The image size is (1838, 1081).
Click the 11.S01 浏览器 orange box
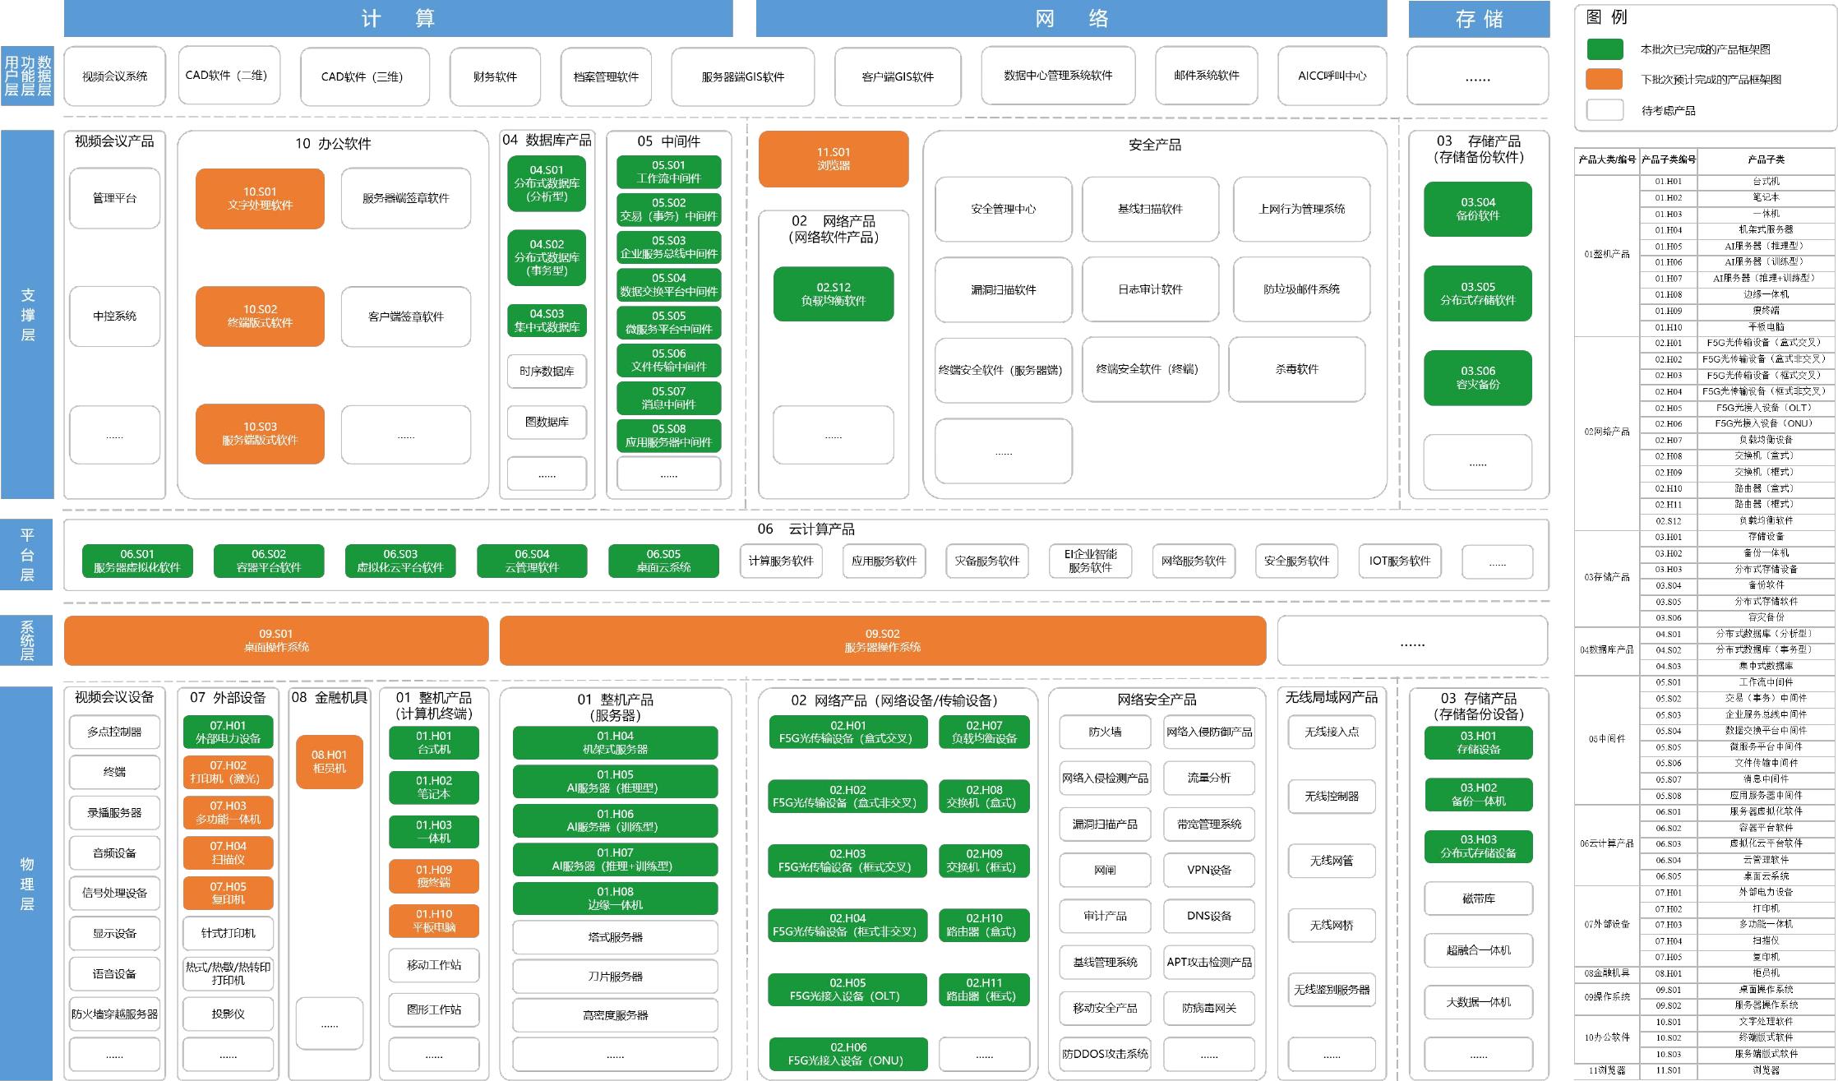pos(834,159)
